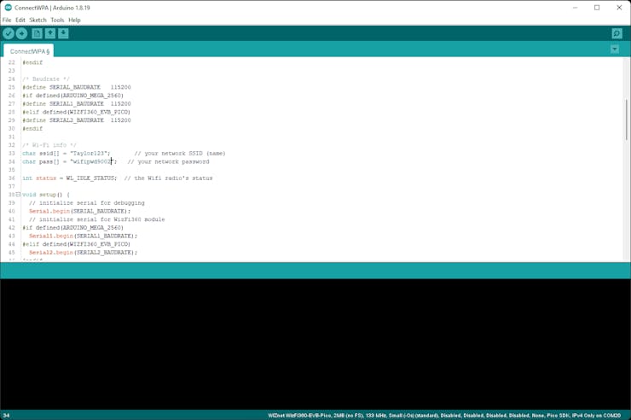
Task: Click the editor vertical scrollbar thumb
Action: (626, 120)
